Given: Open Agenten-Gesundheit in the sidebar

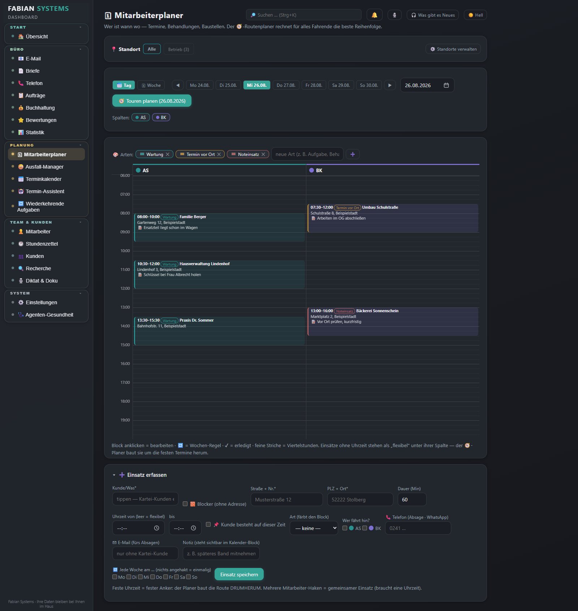Looking at the screenshot, I should click(46, 315).
